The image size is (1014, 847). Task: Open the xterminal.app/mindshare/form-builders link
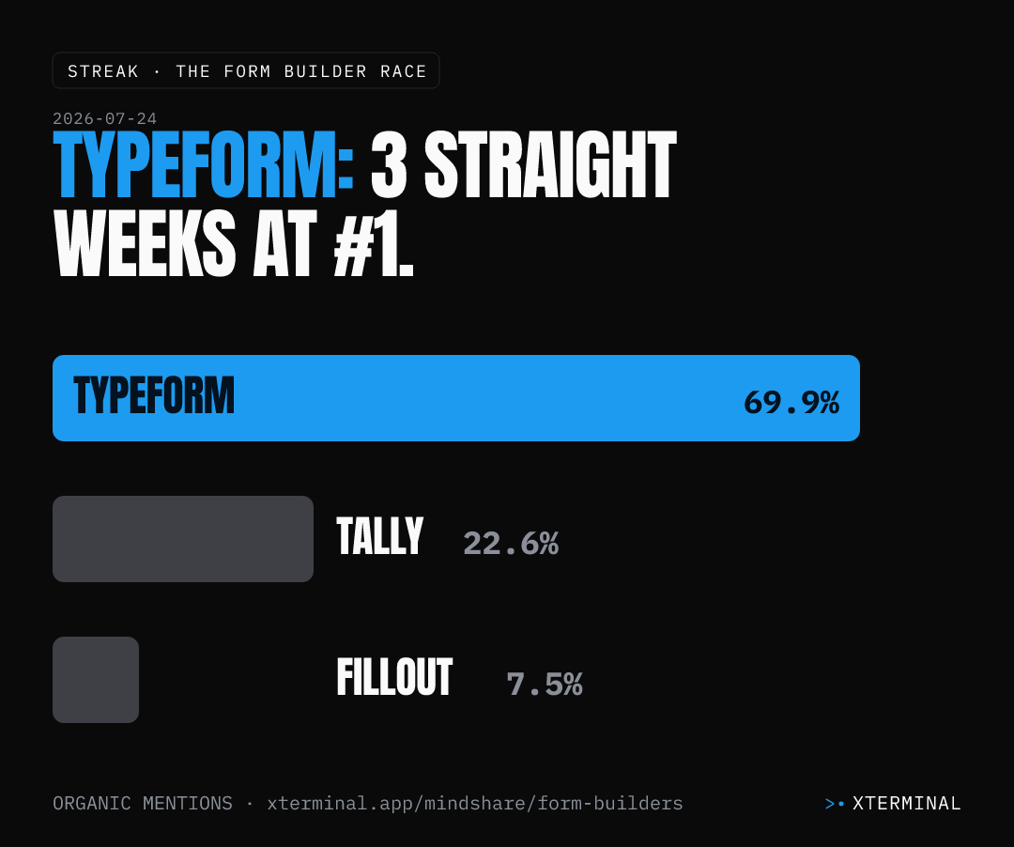pyautogui.click(x=475, y=804)
